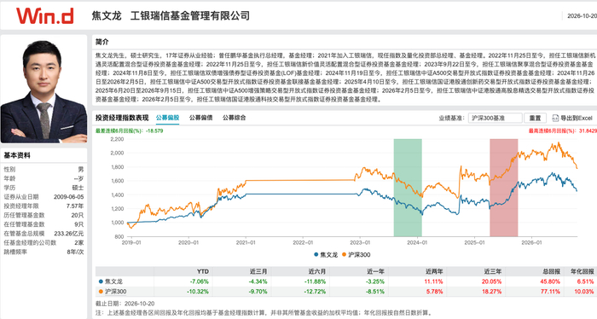597x319 pixels.
Task: Click 焦文龙 YTD value -7.06%
Action: (x=200, y=281)
